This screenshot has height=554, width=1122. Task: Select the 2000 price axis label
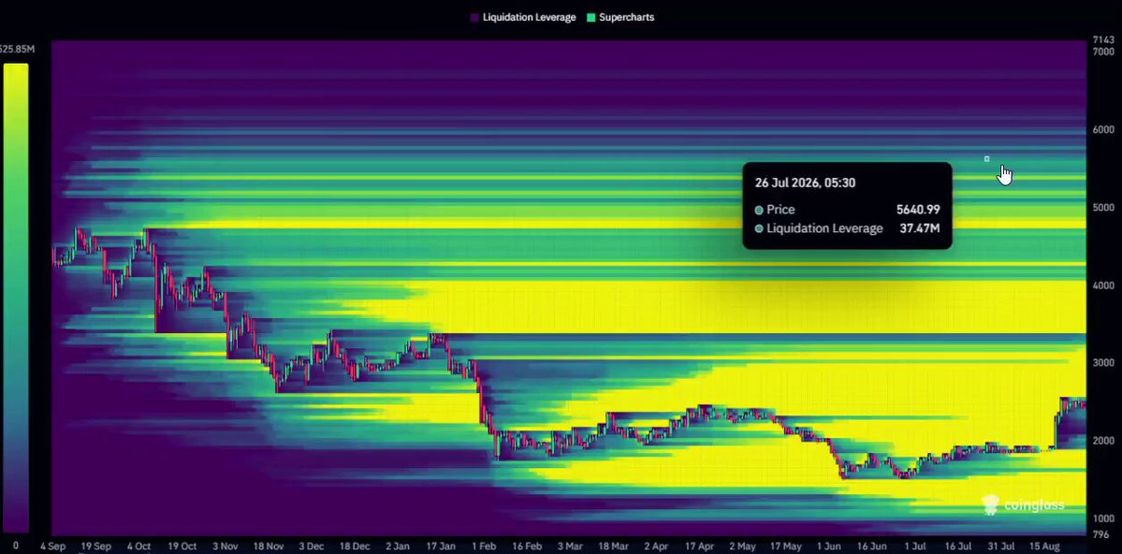point(1103,441)
